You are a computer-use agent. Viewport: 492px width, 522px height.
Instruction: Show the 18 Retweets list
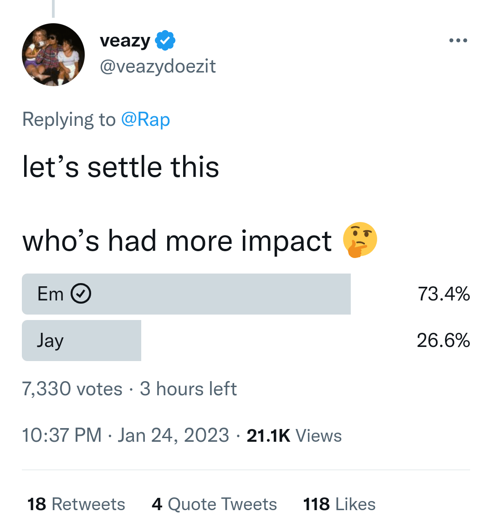[76, 504]
